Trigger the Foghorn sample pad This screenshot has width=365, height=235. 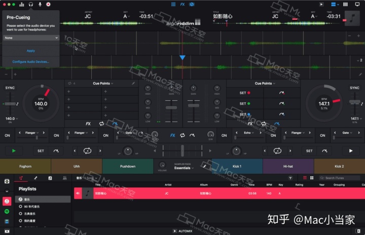[25, 166]
